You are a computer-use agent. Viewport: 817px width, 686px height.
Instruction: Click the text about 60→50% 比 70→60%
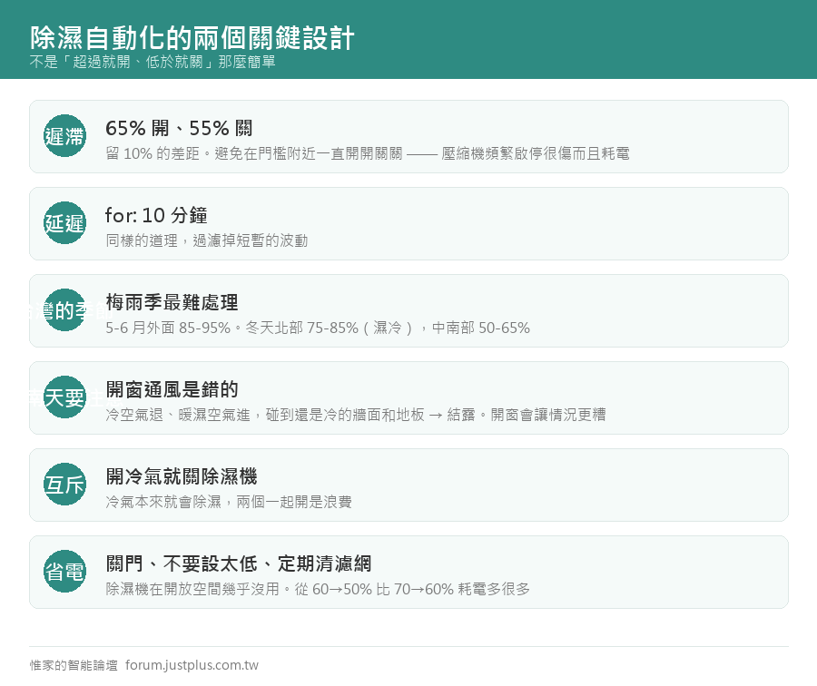[x=318, y=589]
